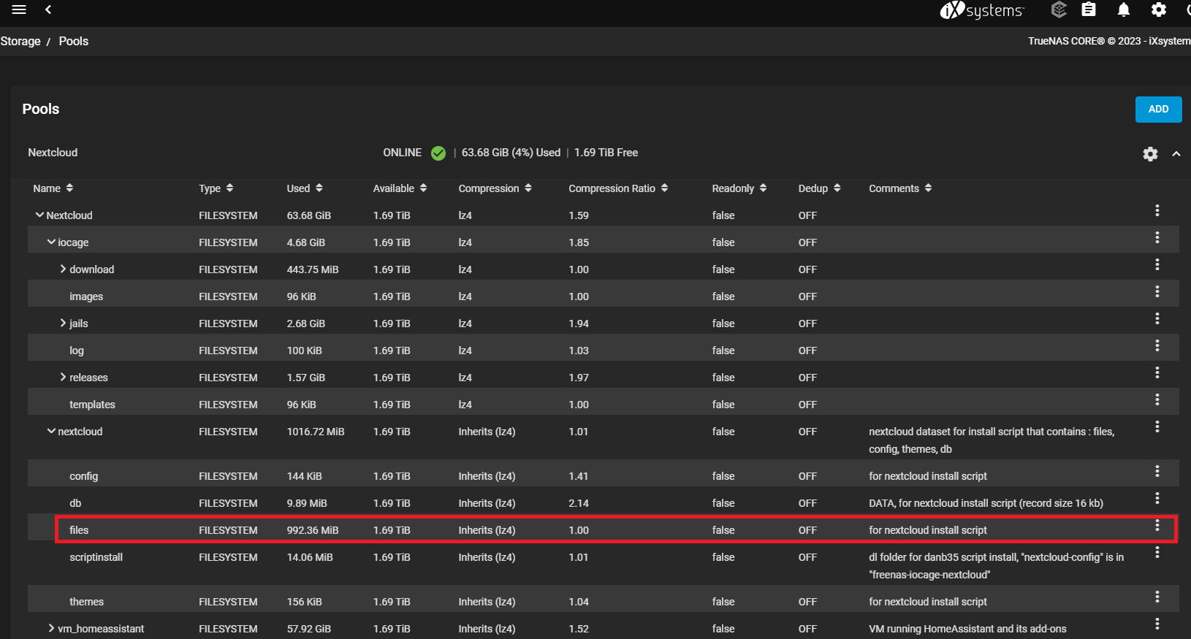Sort datasets by Compression Ratio column

tap(618, 188)
